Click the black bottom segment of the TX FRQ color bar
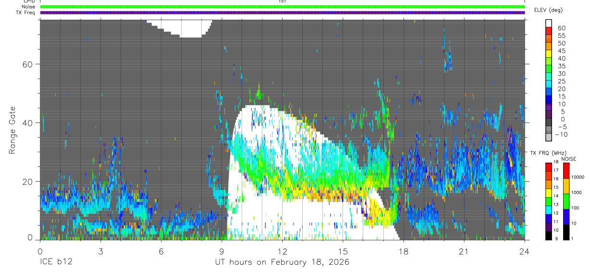This screenshot has height=272, width=590. [x=549, y=236]
